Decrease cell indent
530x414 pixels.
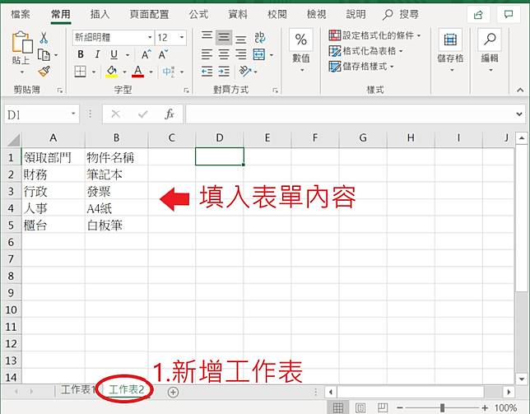click(207, 72)
